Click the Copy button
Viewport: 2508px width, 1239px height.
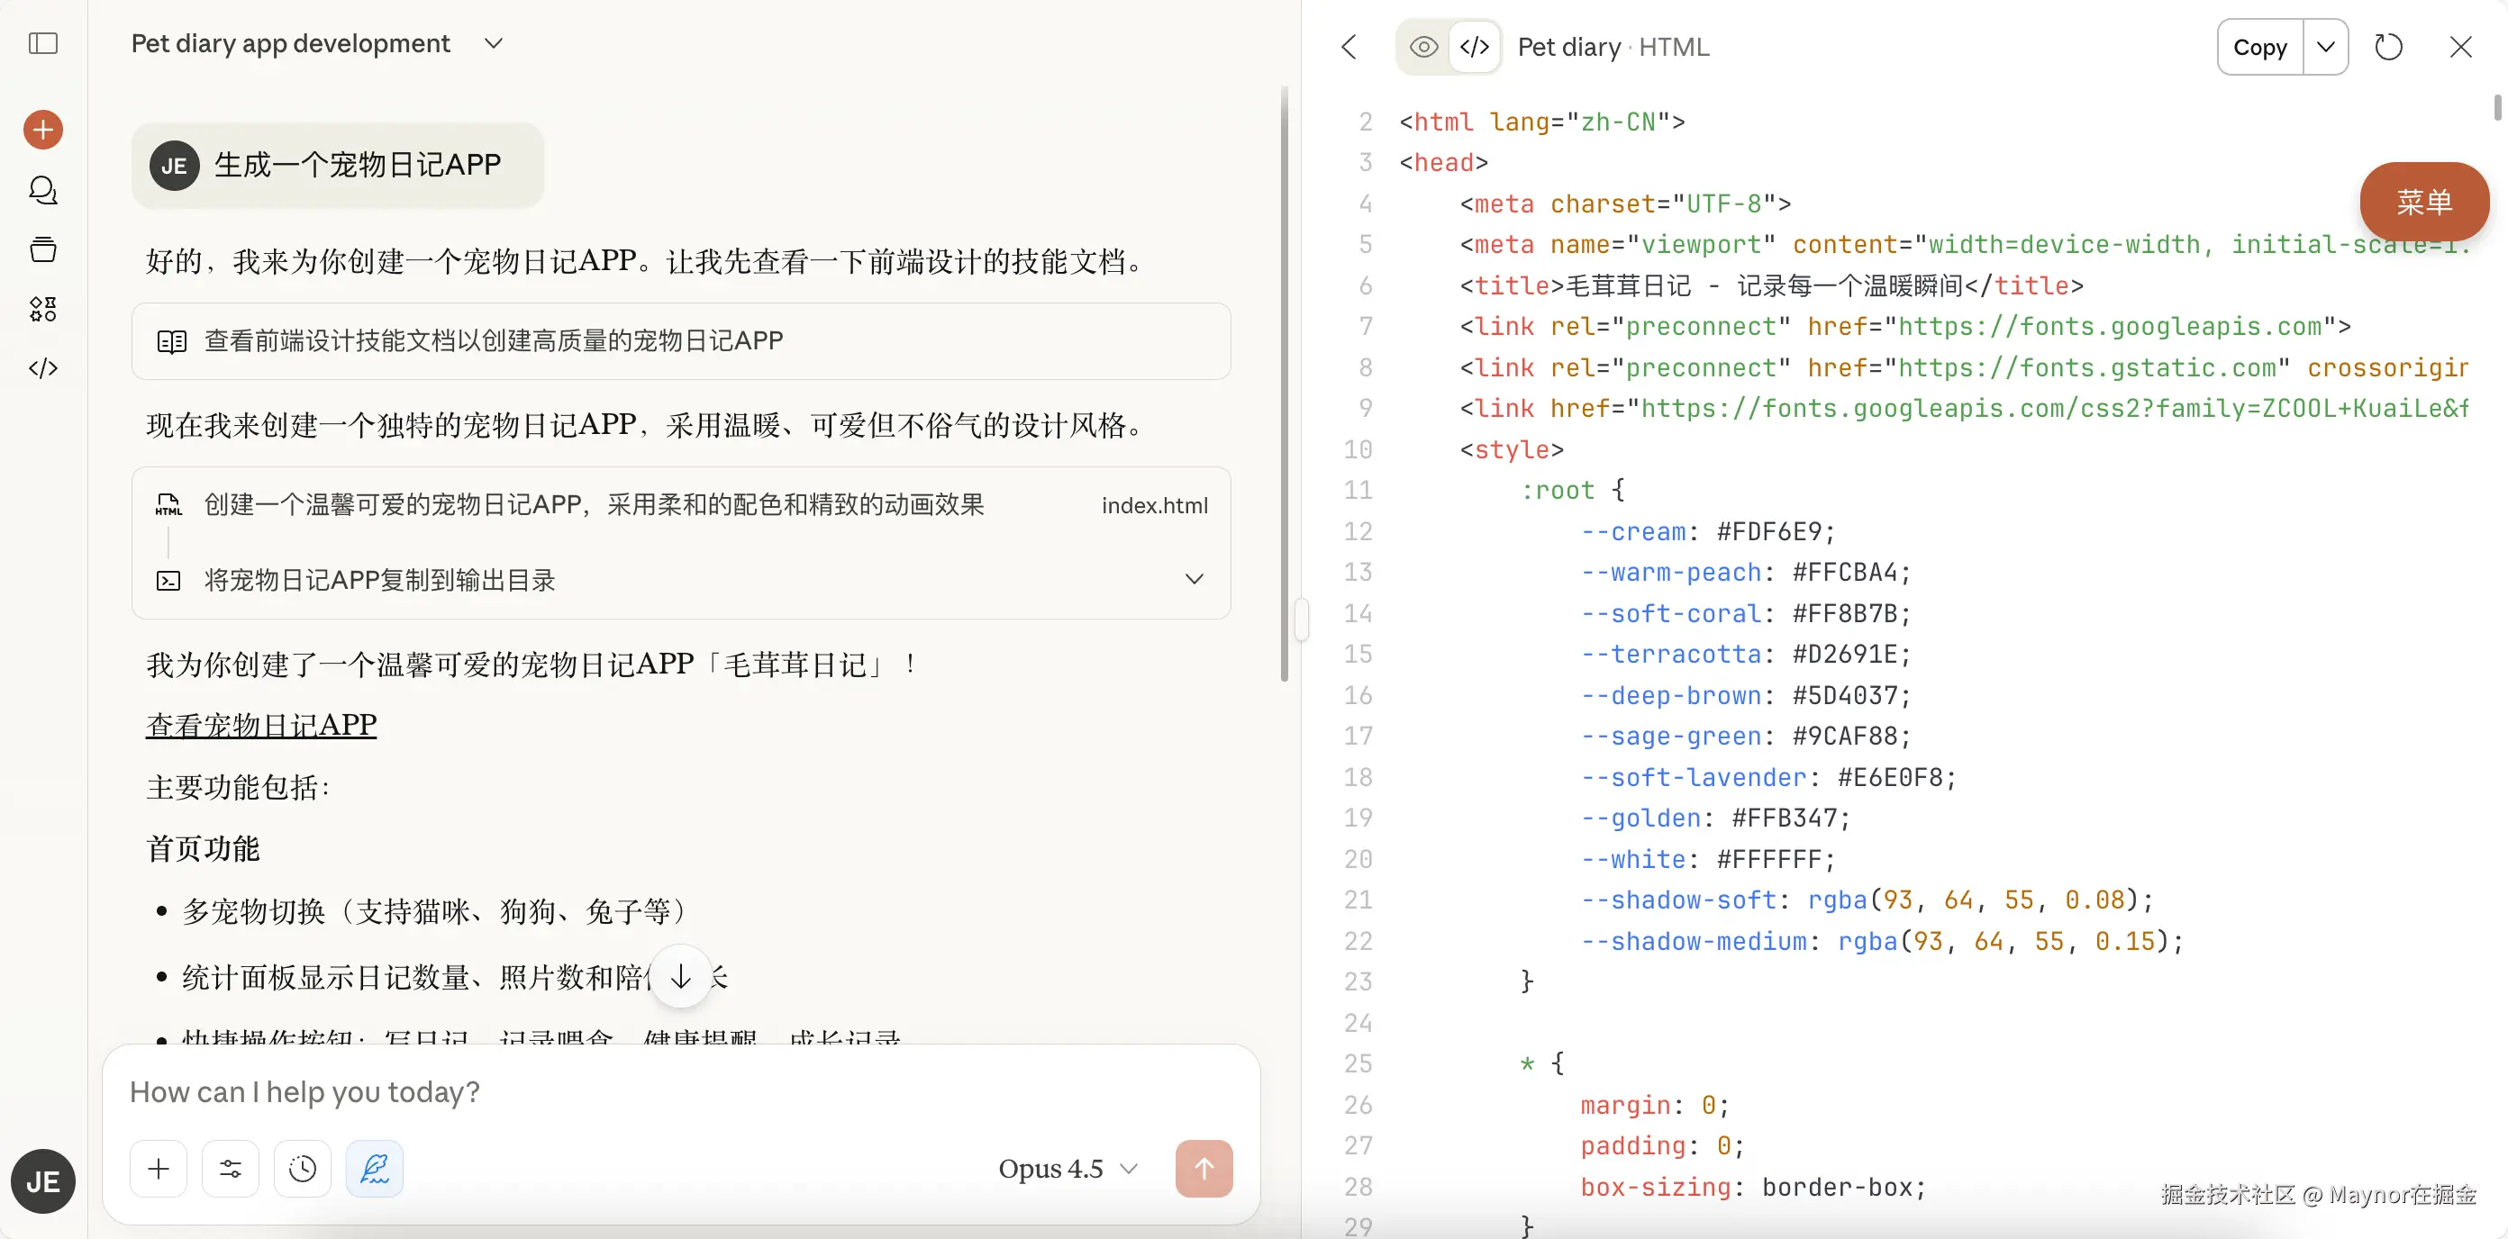pos(2258,47)
